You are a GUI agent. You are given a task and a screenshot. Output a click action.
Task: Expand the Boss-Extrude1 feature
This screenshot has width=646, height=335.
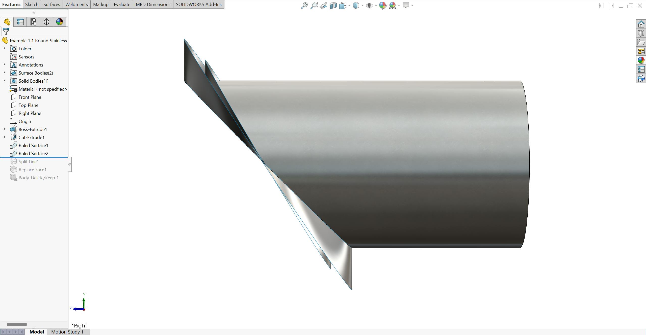4,129
